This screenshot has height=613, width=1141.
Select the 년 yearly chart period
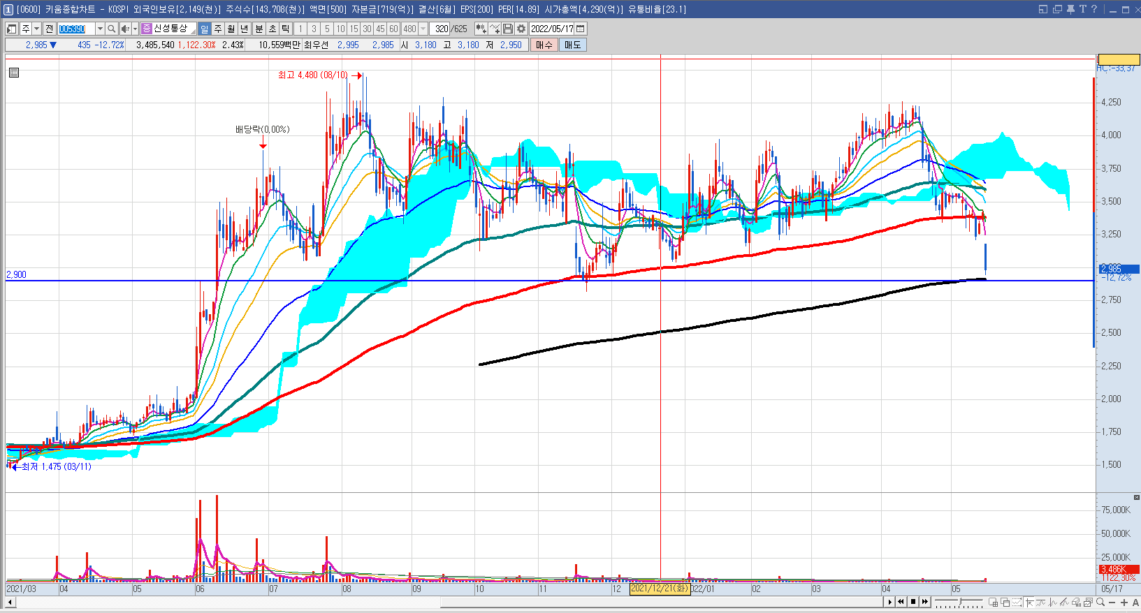click(245, 29)
